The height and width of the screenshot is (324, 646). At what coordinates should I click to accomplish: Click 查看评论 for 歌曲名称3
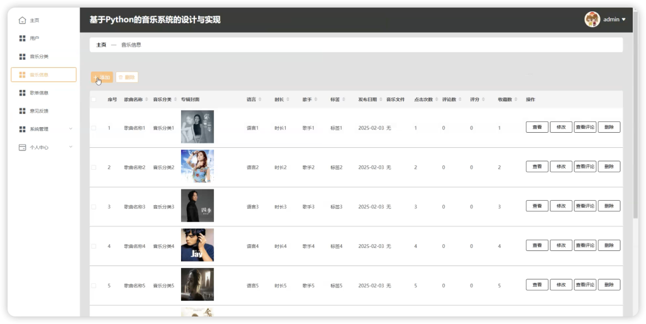click(585, 206)
